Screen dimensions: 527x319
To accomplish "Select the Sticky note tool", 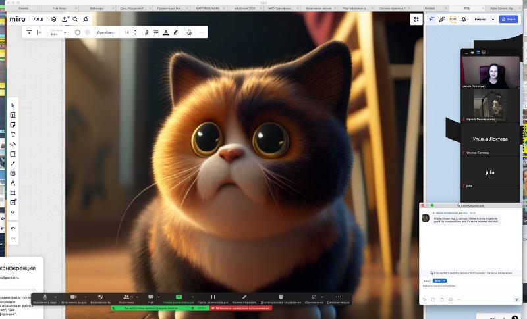I will (x=13, y=124).
